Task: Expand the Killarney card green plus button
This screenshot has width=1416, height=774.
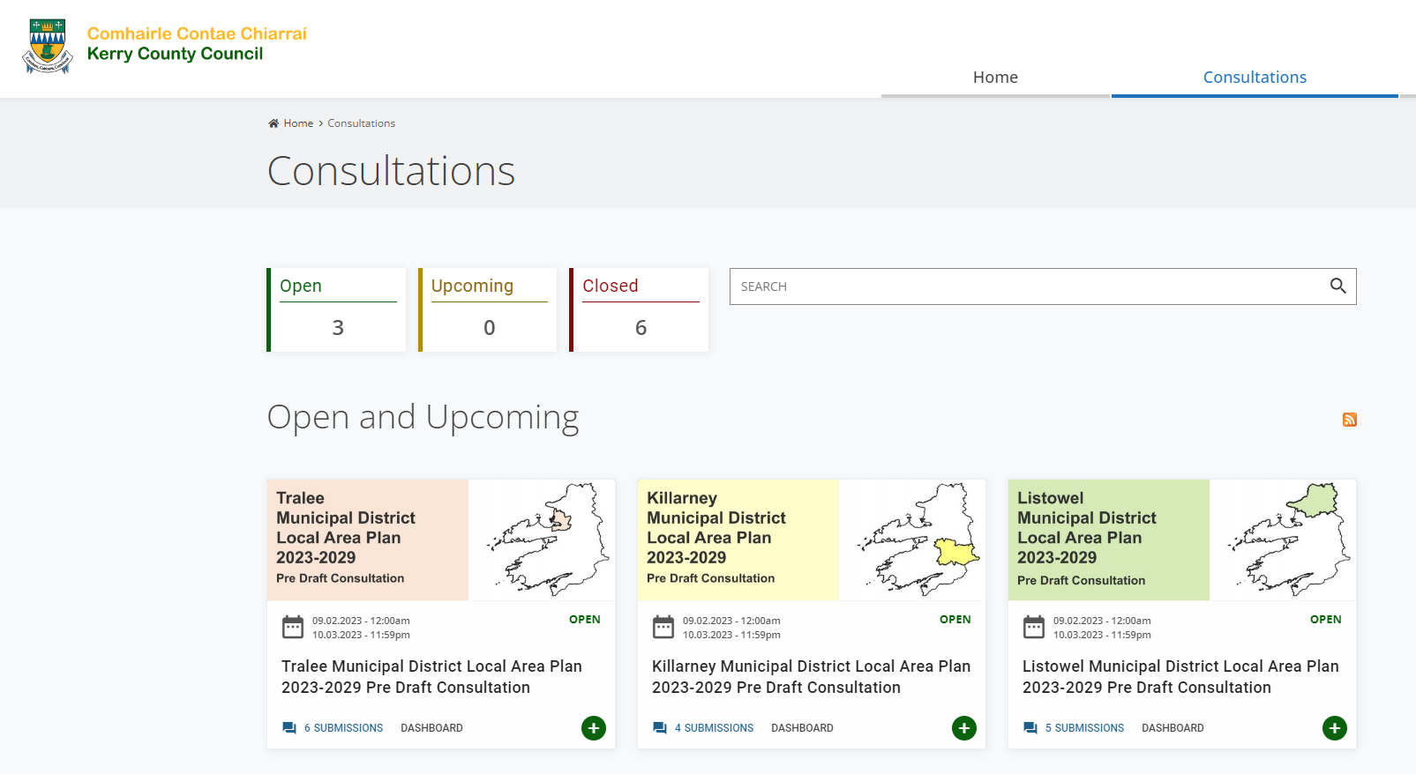Action: coord(964,728)
